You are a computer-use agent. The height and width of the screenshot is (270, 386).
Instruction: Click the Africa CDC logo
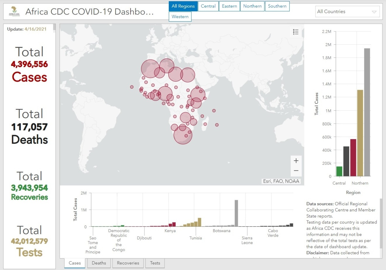click(14, 12)
